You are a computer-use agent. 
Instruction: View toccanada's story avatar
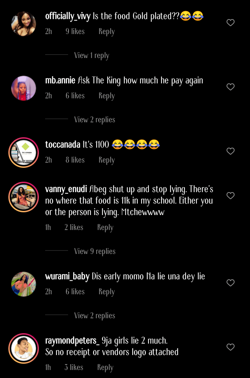[x=24, y=153]
